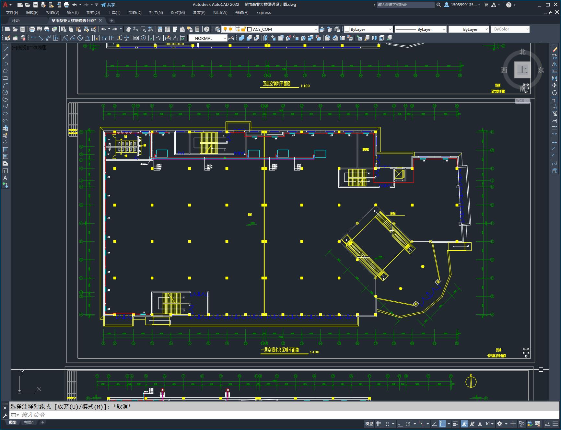Switch to the 开始 tab
Screen dimensions: 561x430
point(15,20)
